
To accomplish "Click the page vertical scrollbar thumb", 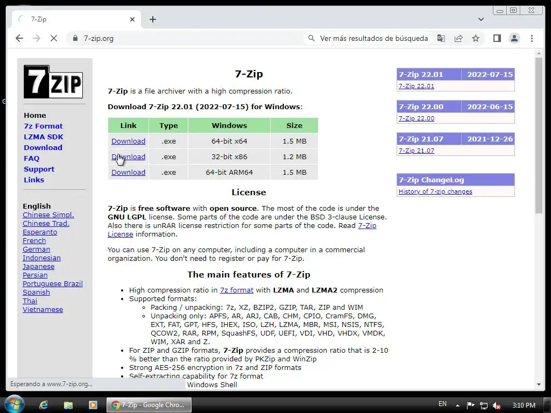I will click(539, 135).
